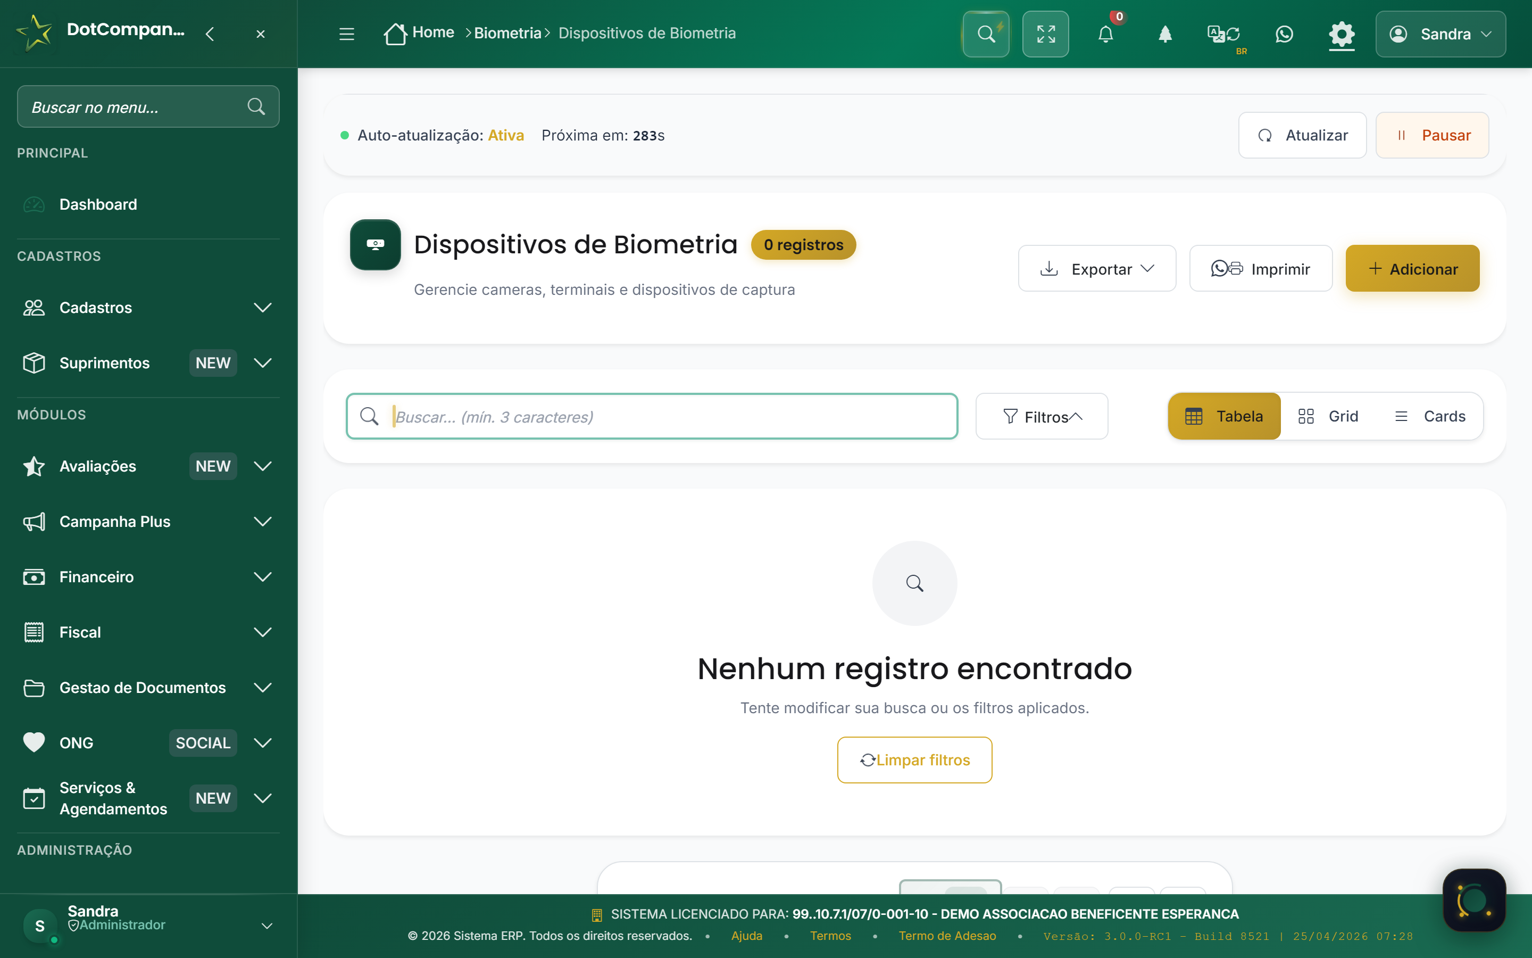Open the Termo de Adesao link
The height and width of the screenshot is (958, 1532).
click(x=947, y=936)
